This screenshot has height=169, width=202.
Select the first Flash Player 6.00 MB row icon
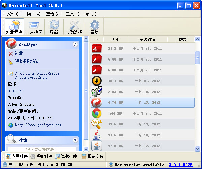[97, 59]
